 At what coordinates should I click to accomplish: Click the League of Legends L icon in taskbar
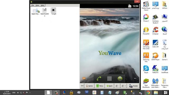tap(64, 93)
